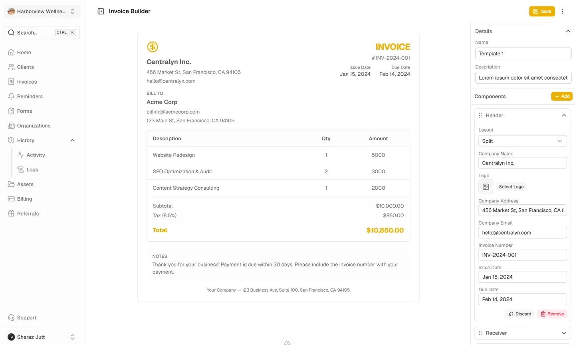Collapse the Details panel section

point(568,31)
